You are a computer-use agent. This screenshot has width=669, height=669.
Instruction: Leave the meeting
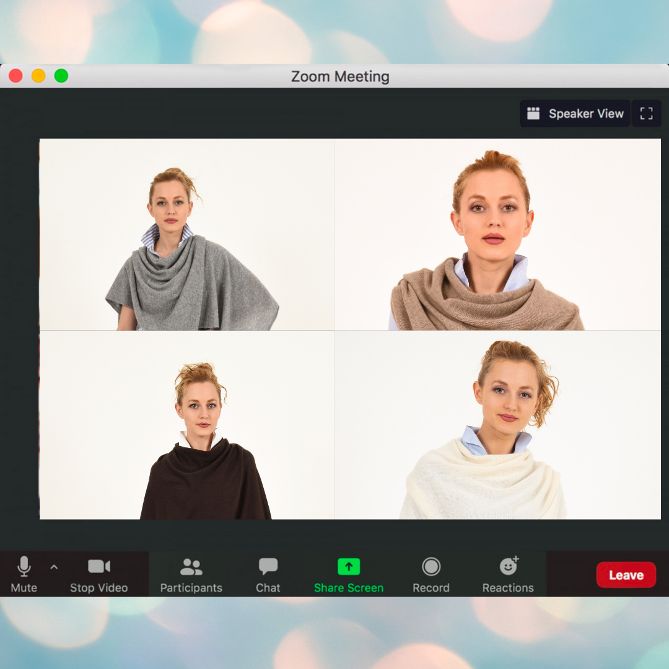click(626, 575)
